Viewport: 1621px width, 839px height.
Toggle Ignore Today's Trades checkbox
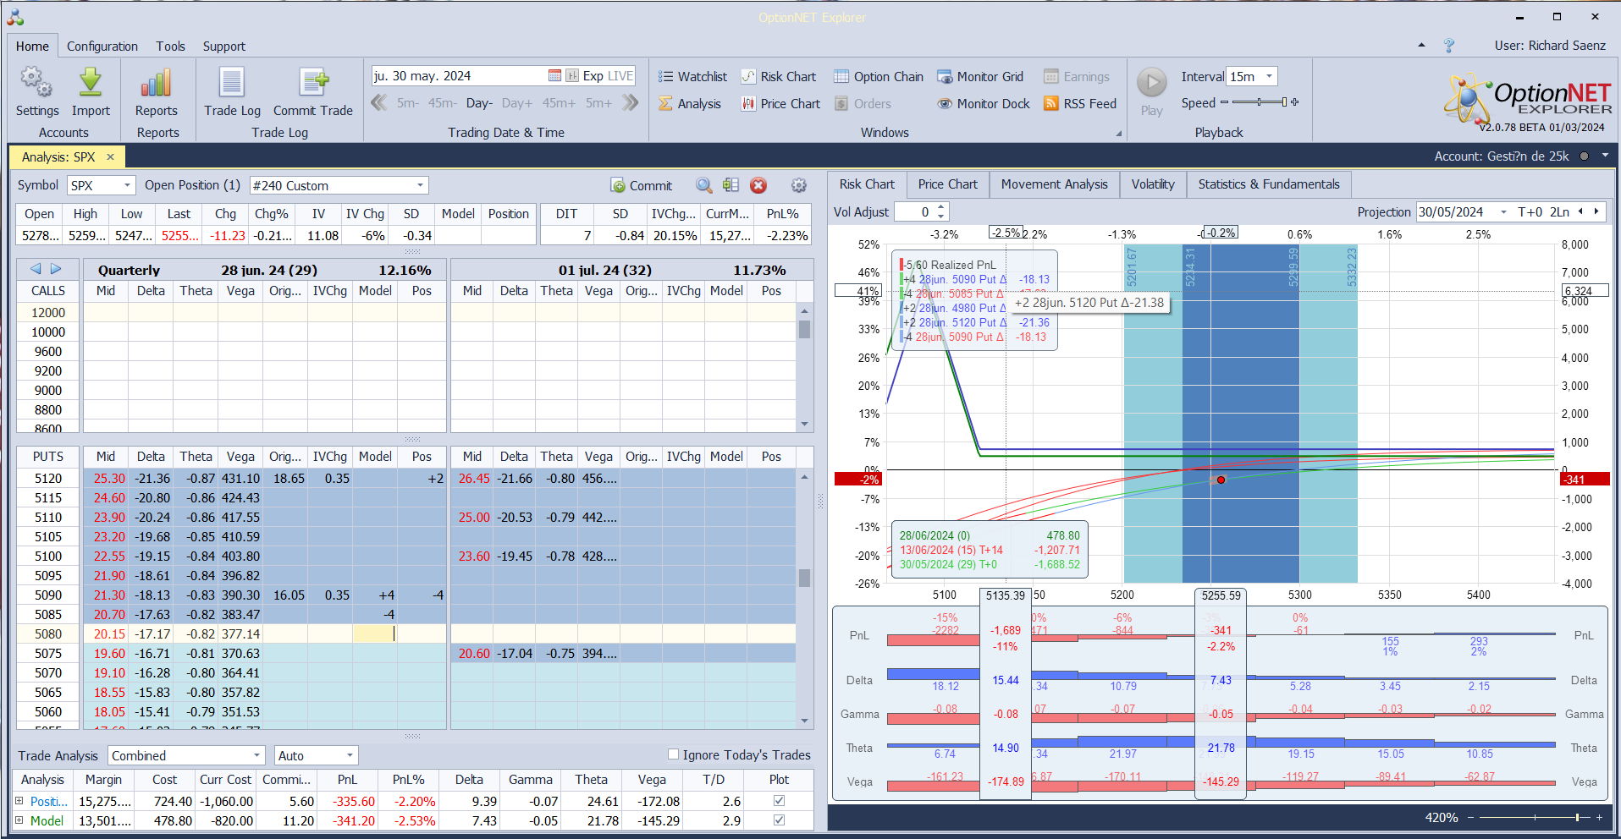674,754
